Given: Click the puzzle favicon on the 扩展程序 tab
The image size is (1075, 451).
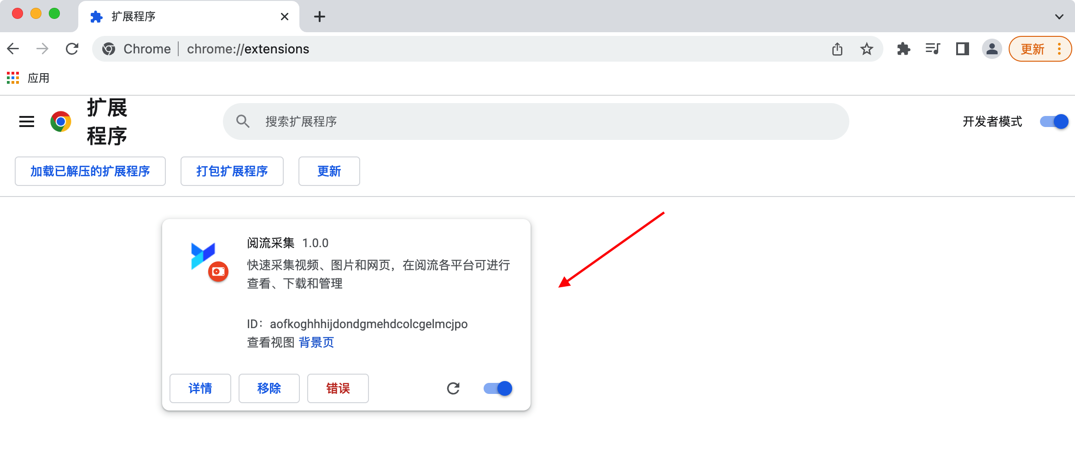Looking at the screenshot, I should tap(96, 17).
